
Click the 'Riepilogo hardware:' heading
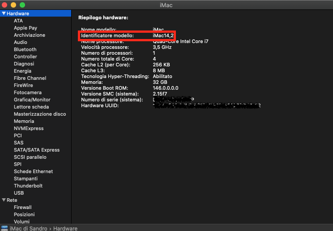(103, 17)
